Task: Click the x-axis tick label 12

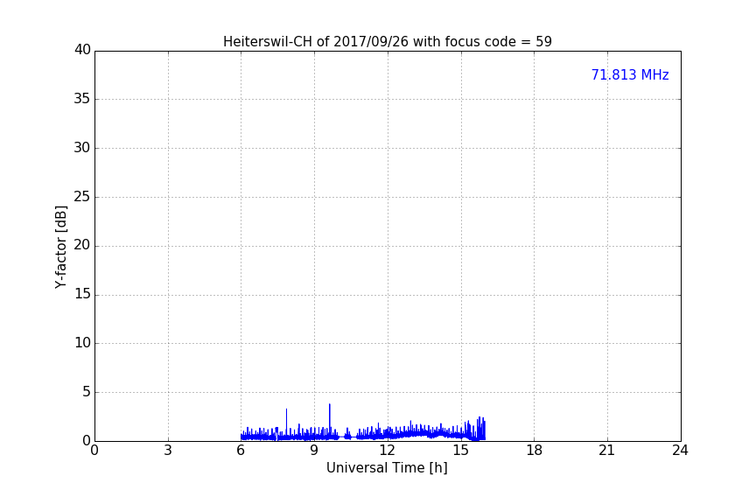Action: [x=387, y=451]
